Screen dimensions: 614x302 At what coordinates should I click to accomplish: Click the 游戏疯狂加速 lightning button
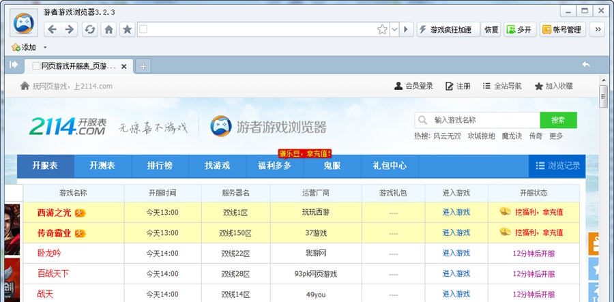coord(445,29)
